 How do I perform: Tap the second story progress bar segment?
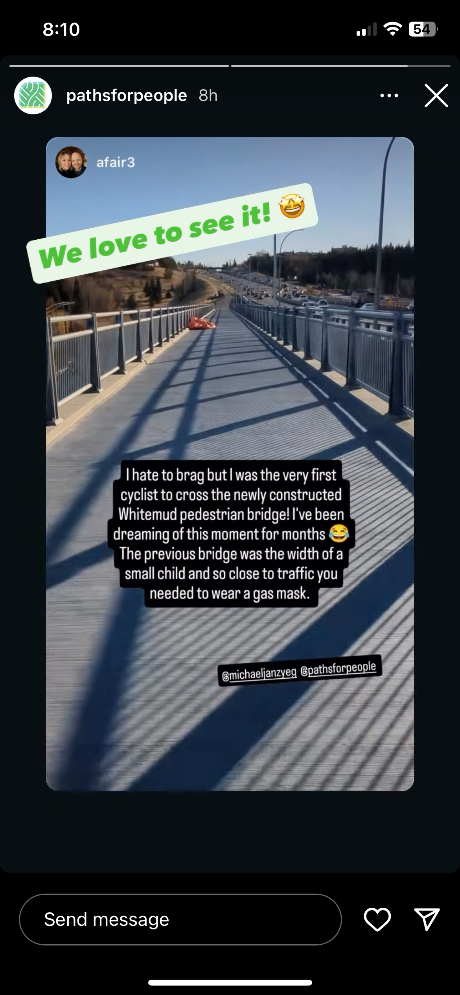pyautogui.click(x=341, y=66)
